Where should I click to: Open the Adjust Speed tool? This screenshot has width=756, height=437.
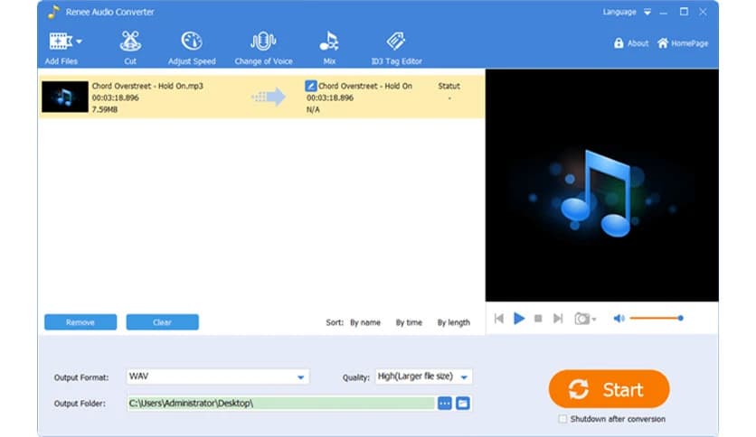pyautogui.click(x=192, y=47)
